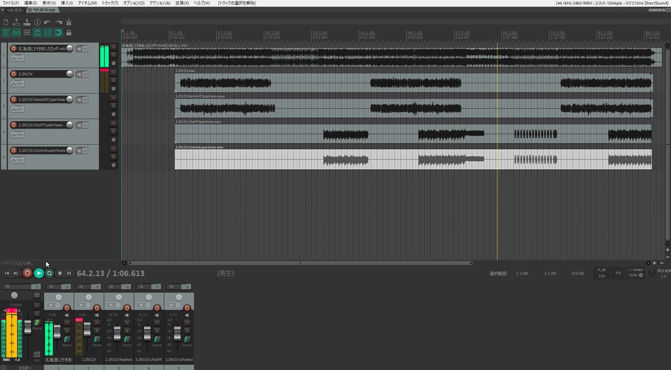This screenshot has width=671, height=370.
Task: Go to project end transport button
Action: click(x=16, y=273)
